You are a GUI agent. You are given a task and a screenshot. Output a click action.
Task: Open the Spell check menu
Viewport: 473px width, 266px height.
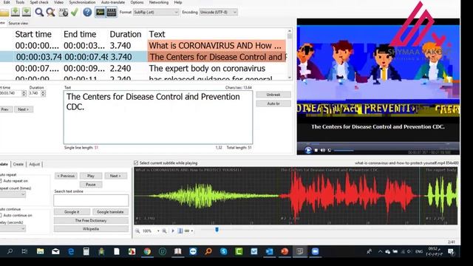coord(39,2)
